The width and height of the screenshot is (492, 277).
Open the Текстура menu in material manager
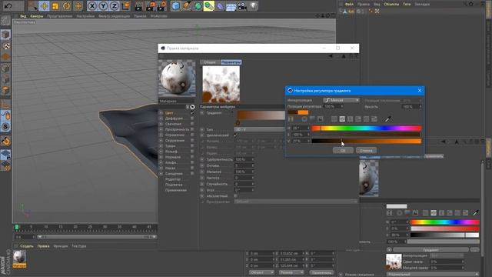coord(78,246)
